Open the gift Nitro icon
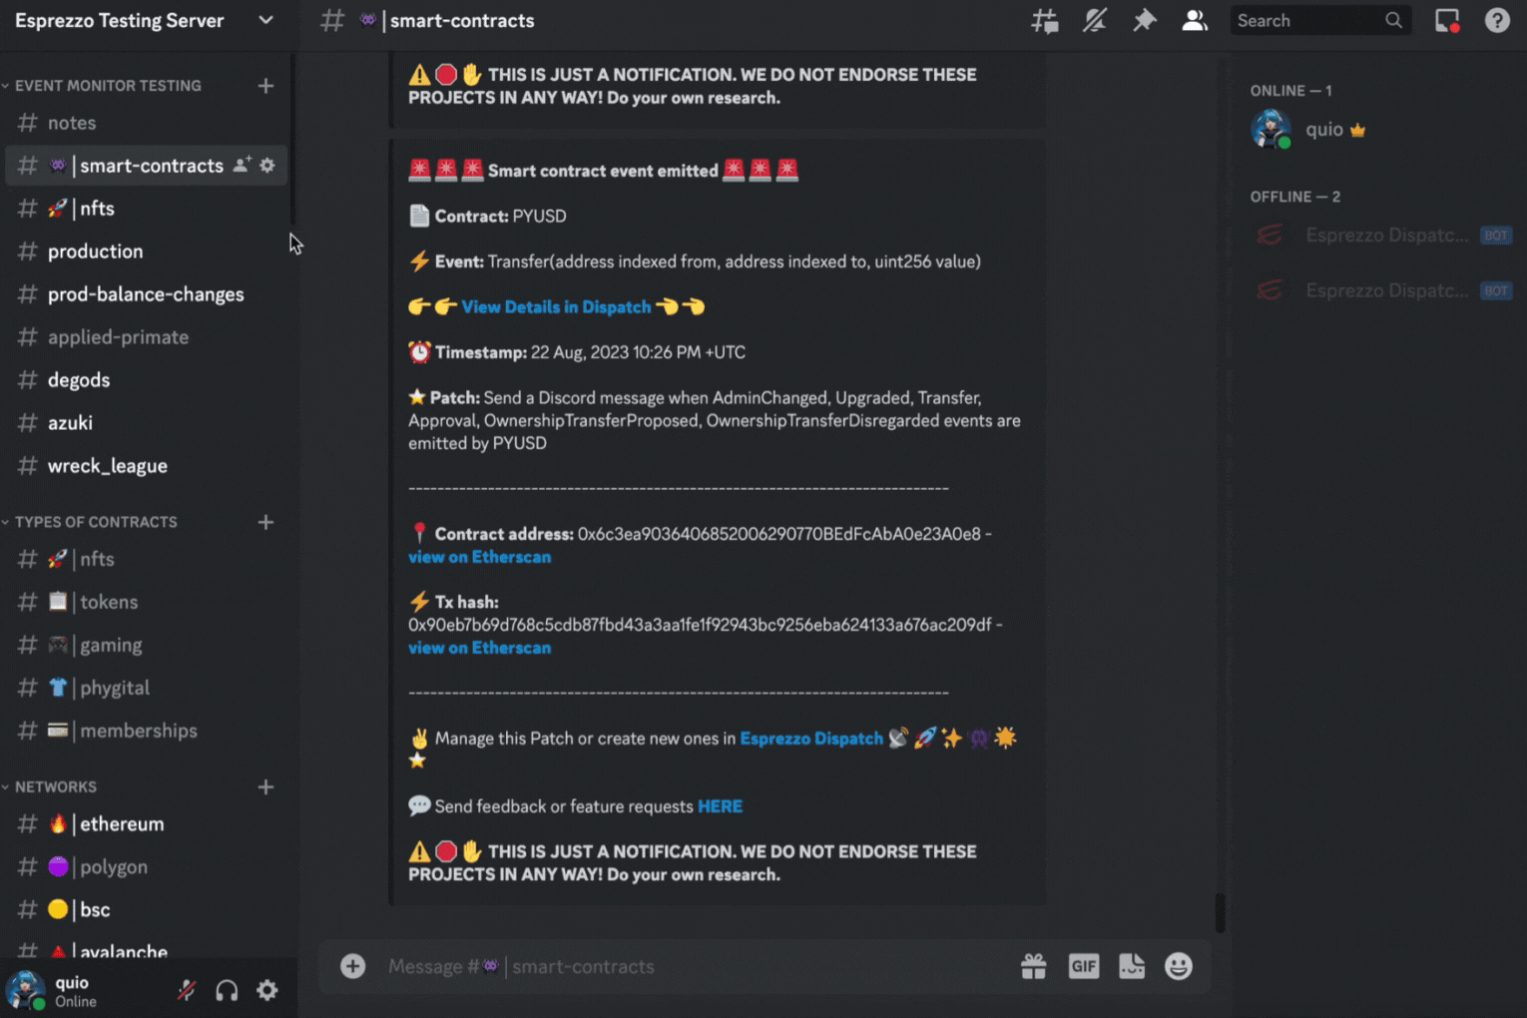1527x1018 pixels. 1034,966
